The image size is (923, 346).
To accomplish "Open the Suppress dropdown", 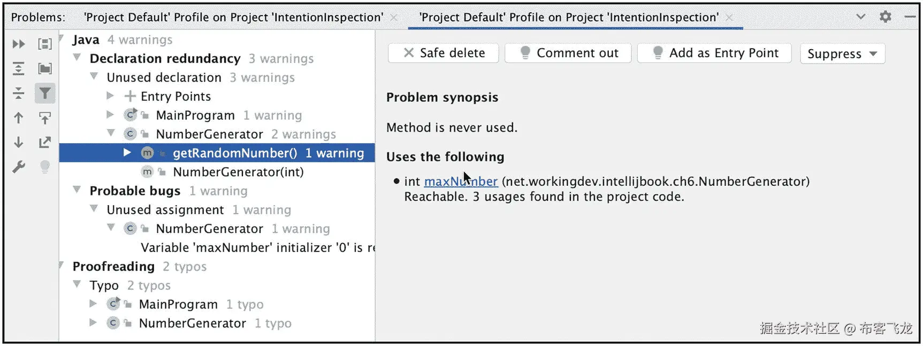I will pyautogui.click(x=842, y=54).
